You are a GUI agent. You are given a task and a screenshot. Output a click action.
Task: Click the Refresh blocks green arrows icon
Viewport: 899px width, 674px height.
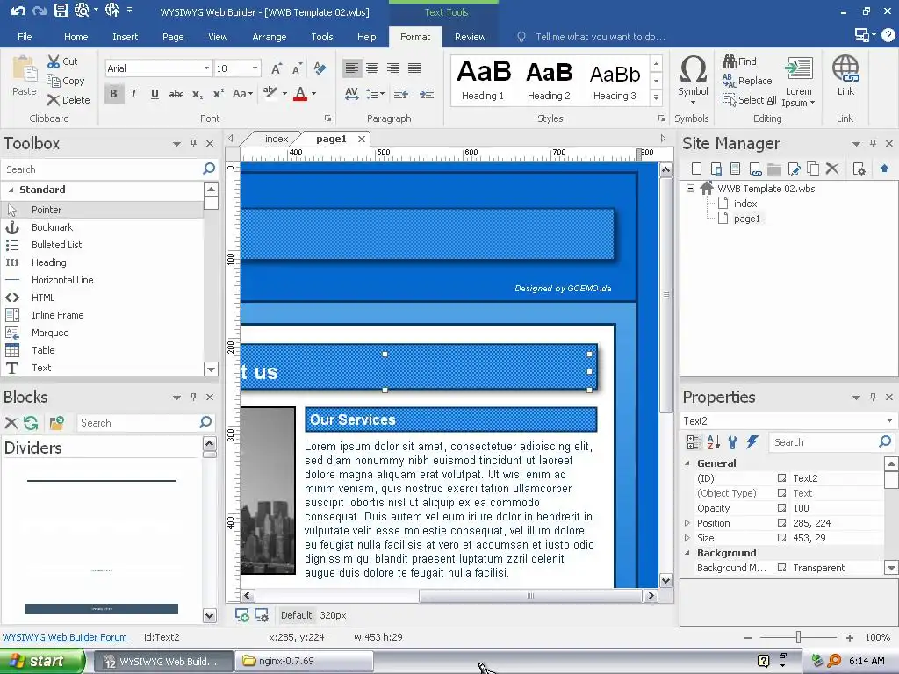click(x=31, y=423)
